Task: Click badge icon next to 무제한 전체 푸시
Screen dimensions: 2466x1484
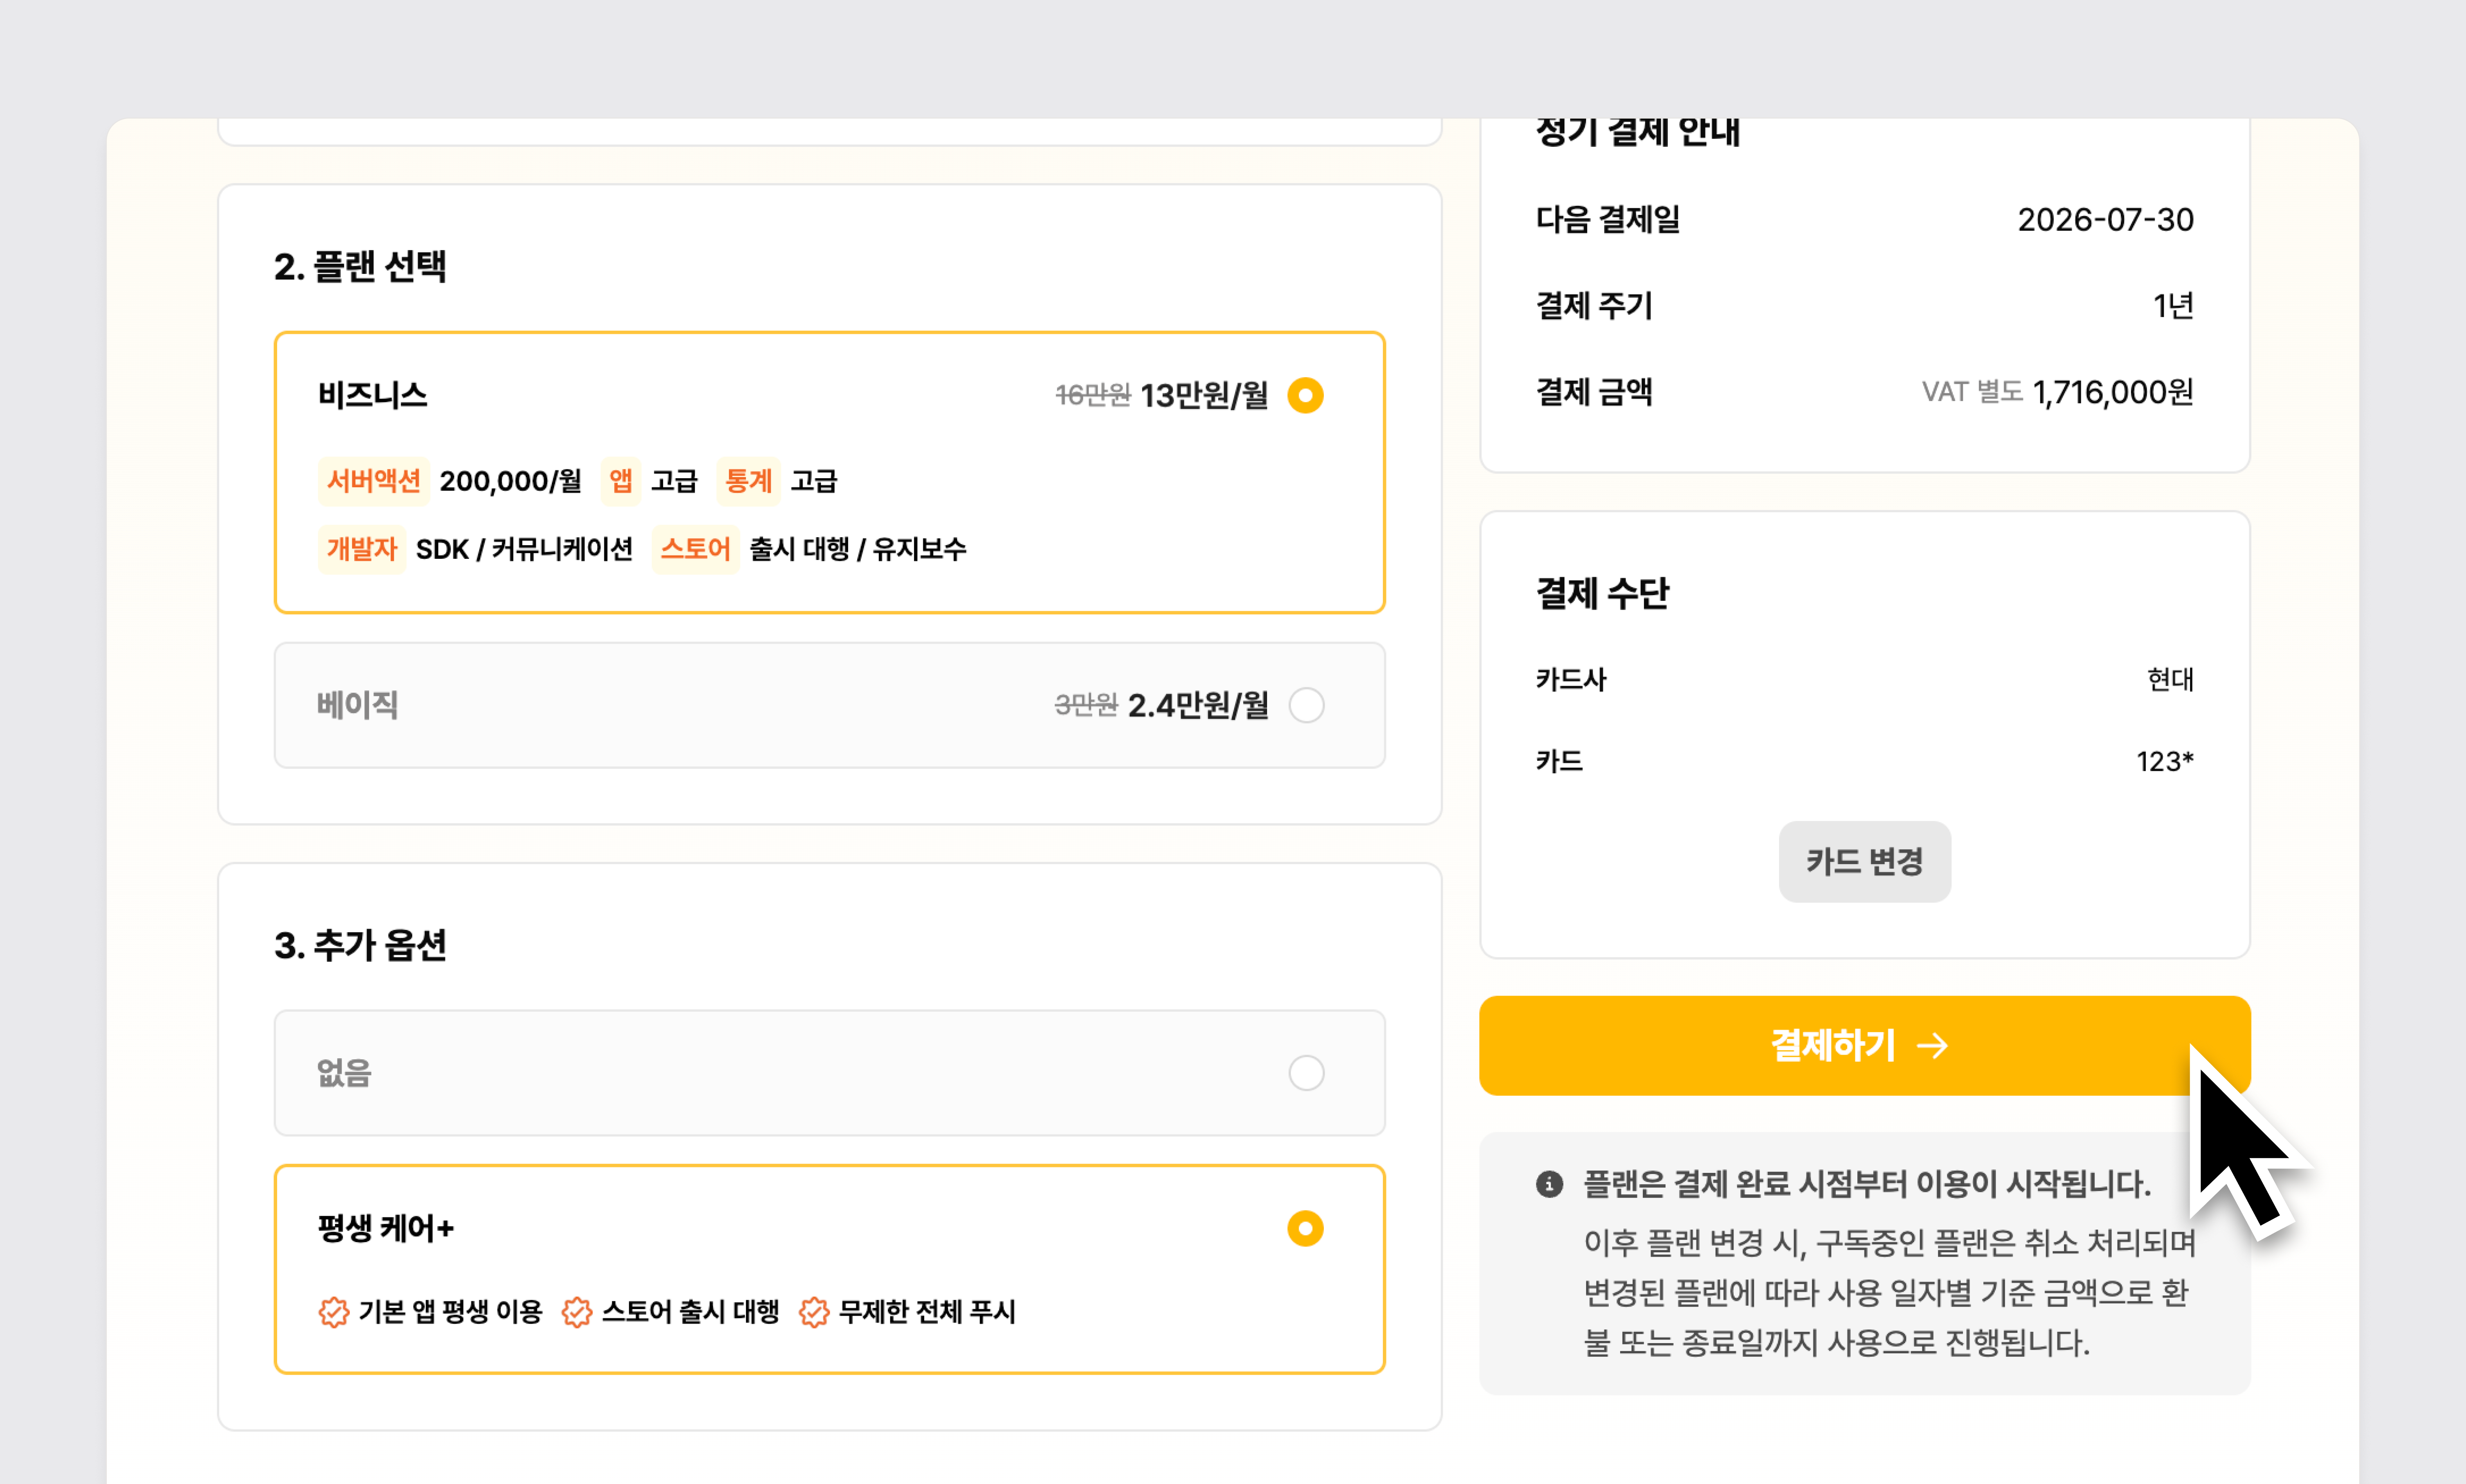Action: [x=814, y=1312]
